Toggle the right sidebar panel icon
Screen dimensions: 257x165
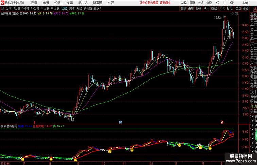click(x=236, y=14)
